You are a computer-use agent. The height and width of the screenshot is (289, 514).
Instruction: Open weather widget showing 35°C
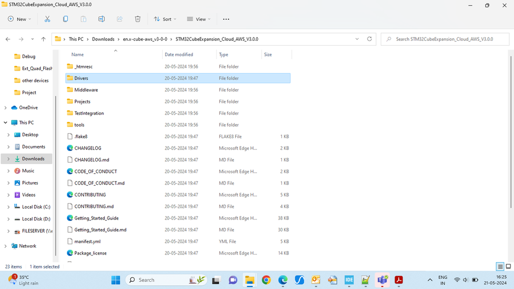pos(23,280)
